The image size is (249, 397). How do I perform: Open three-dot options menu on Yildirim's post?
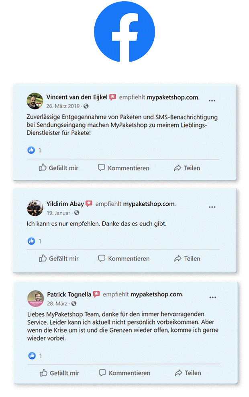click(x=212, y=207)
